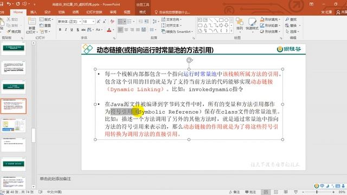This screenshot has width=347, height=195.
Task: Click Redo icon in quick access
Action: (x=18, y=4)
